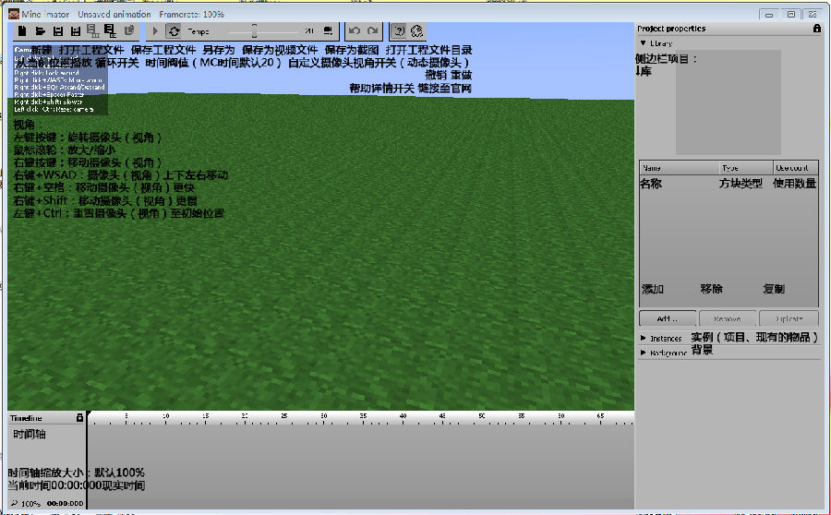
Task: Redo the last undone action
Action: pyautogui.click(x=373, y=31)
